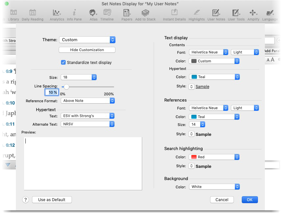Uncheck Standardize text display checkbox

coord(63,62)
